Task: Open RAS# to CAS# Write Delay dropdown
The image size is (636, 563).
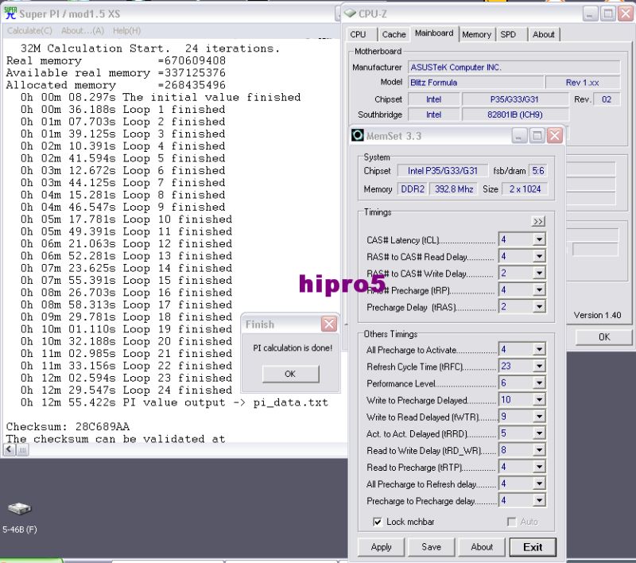Action: point(539,274)
